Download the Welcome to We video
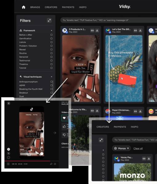 pyautogui.click(x=97, y=111)
